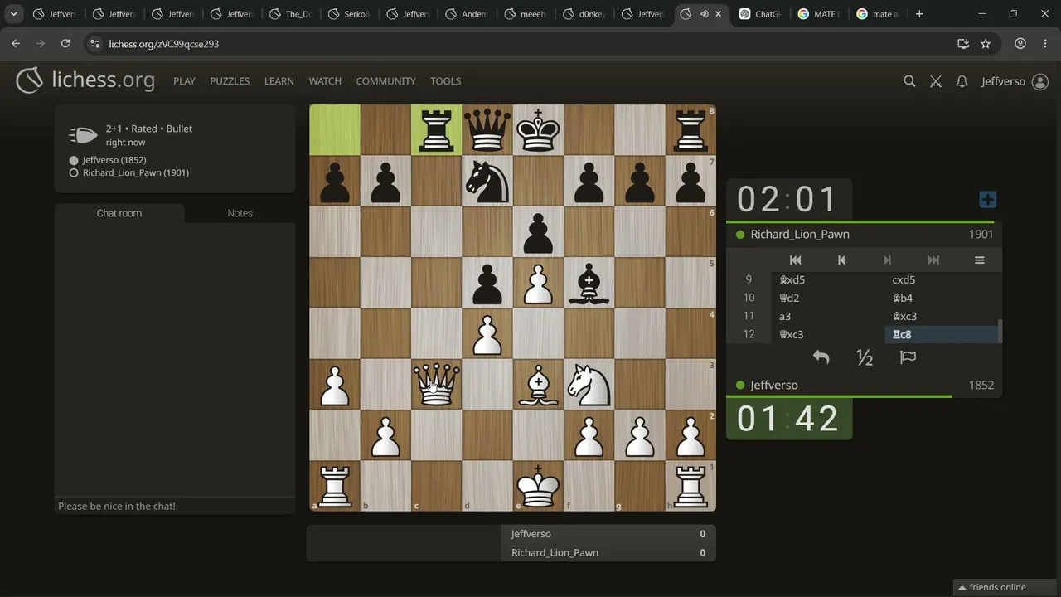Screen dimensions: 1061x597
Task: Give opponent more time with plus icon
Action: 987,200
